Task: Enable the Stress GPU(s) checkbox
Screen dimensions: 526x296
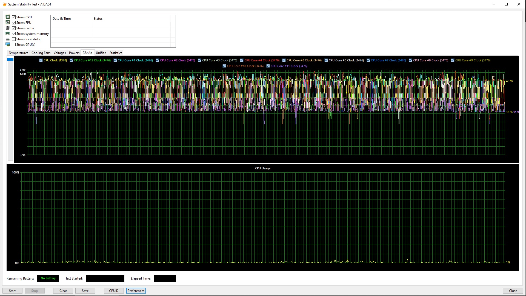Action: click(14, 44)
